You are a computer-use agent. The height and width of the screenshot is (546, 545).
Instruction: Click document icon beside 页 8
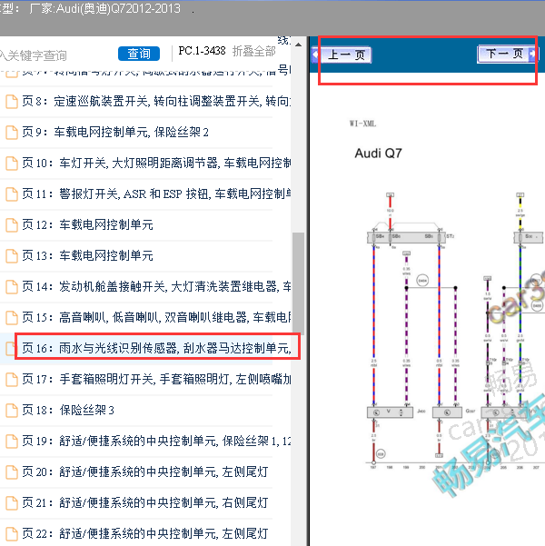[x=12, y=102]
